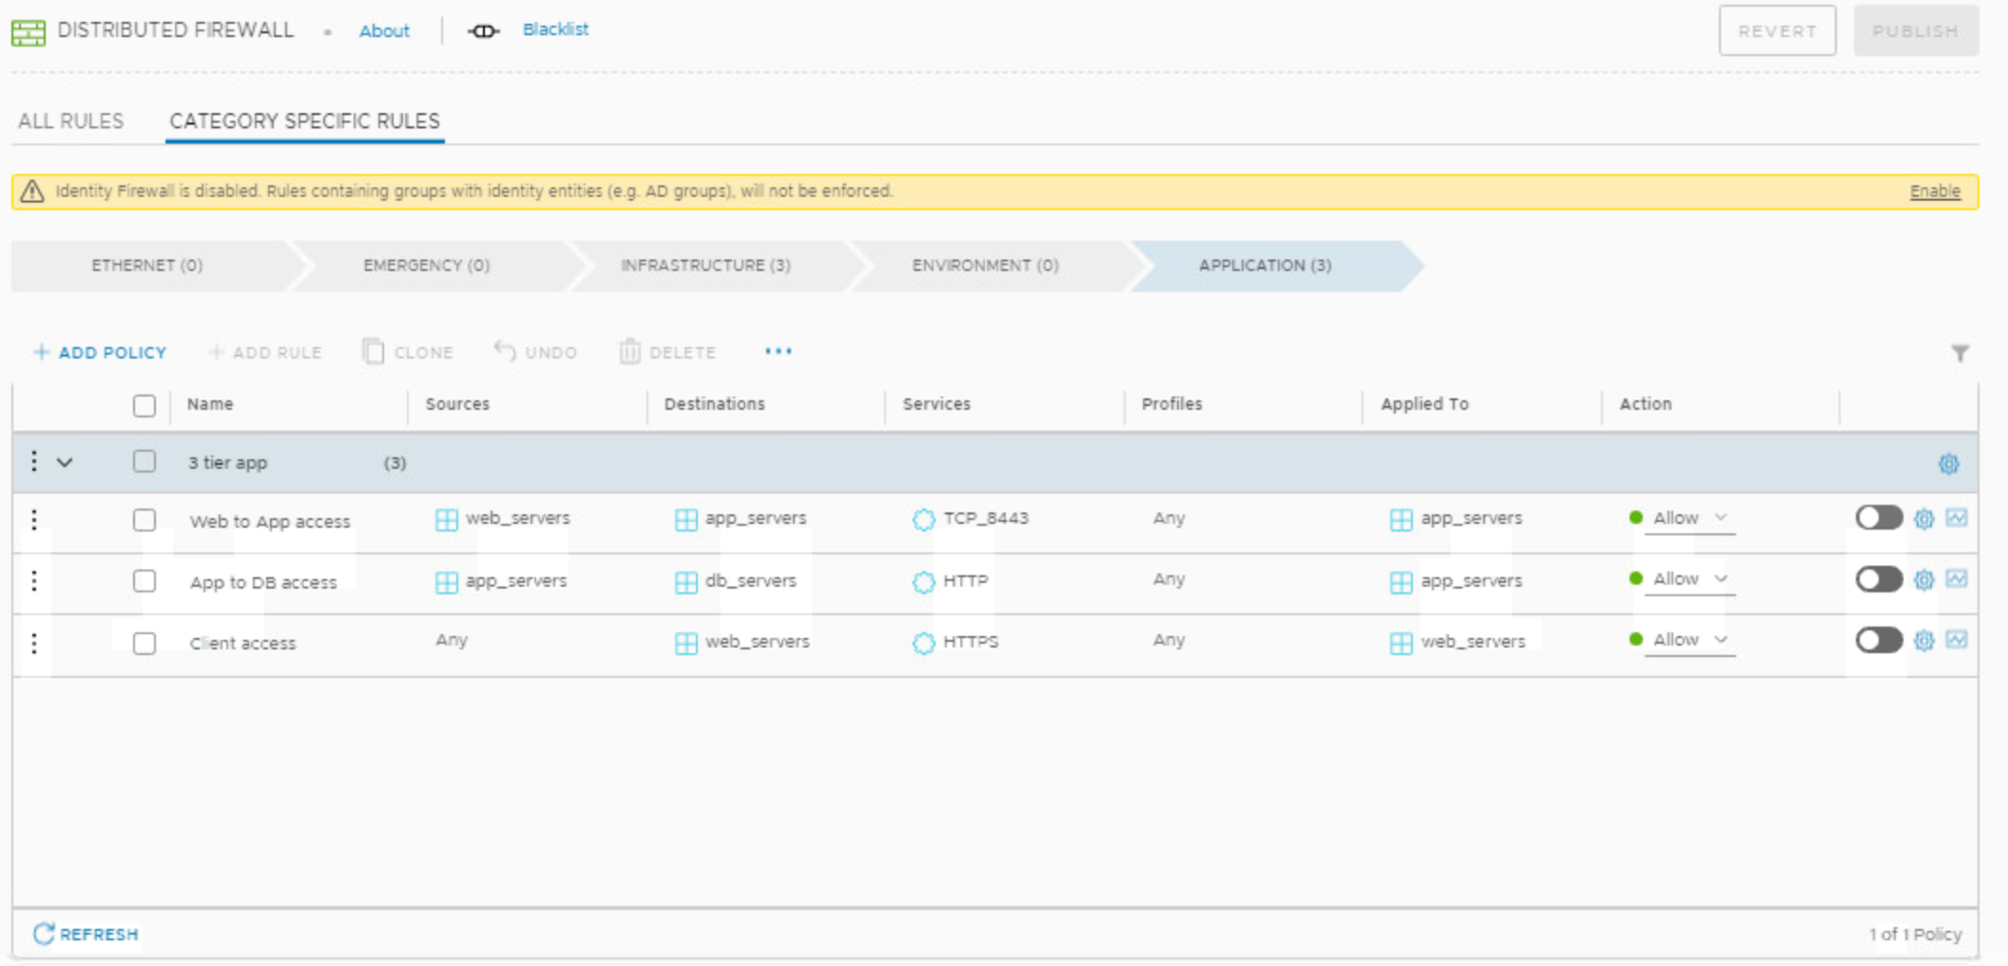Click Add Policy
Viewport: 2008px width, 966px height.
100,353
